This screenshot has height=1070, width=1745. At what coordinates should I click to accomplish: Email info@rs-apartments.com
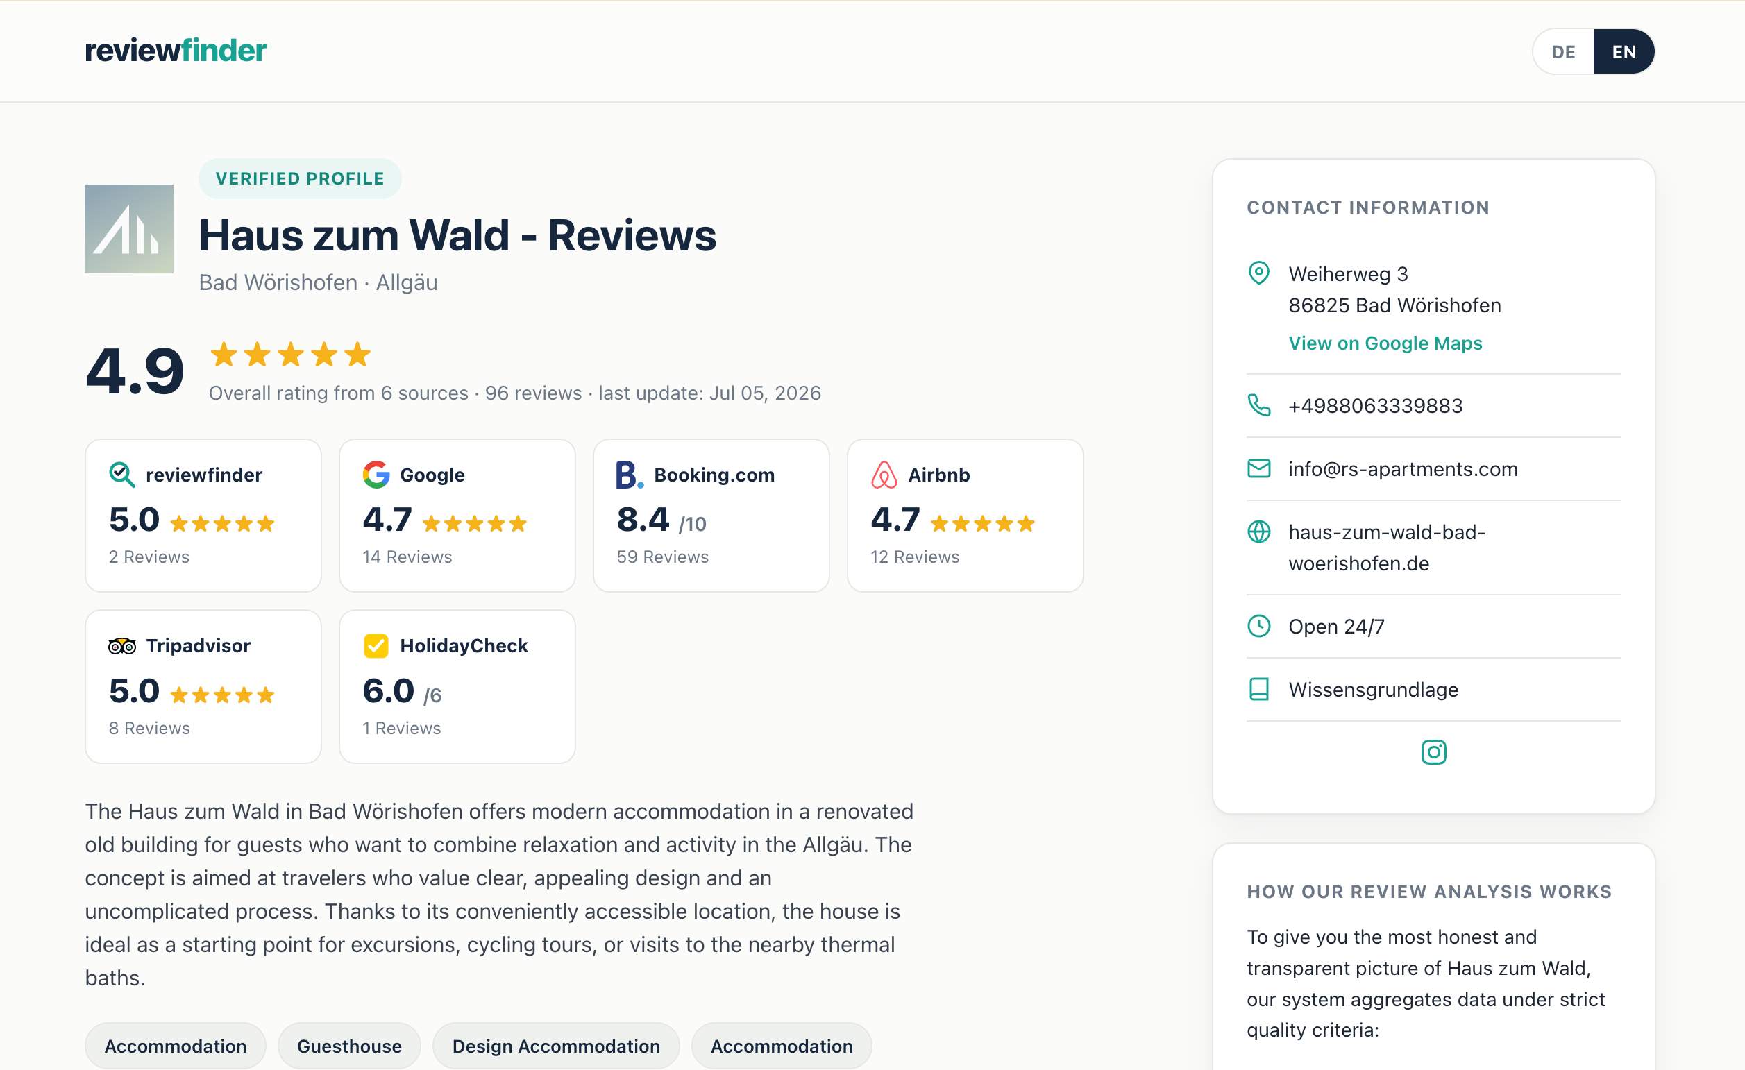(1402, 469)
